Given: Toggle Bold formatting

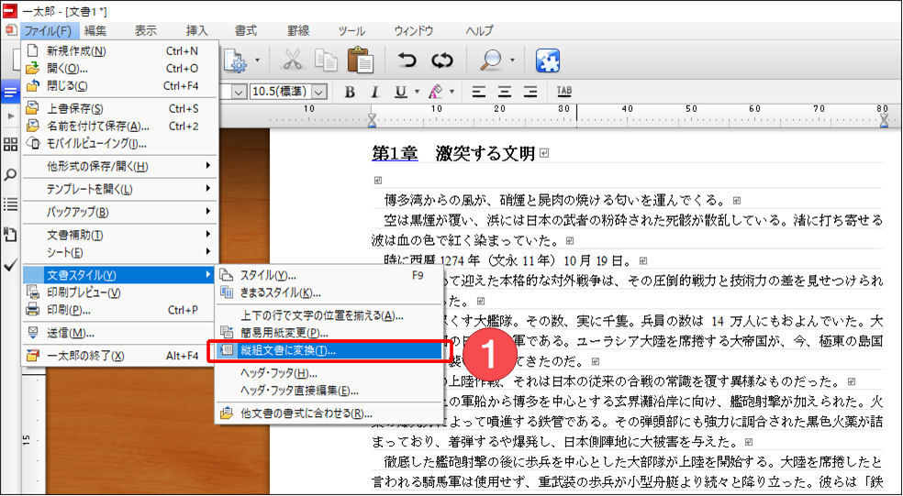Looking at the screenshot, I should coord(350,92).
